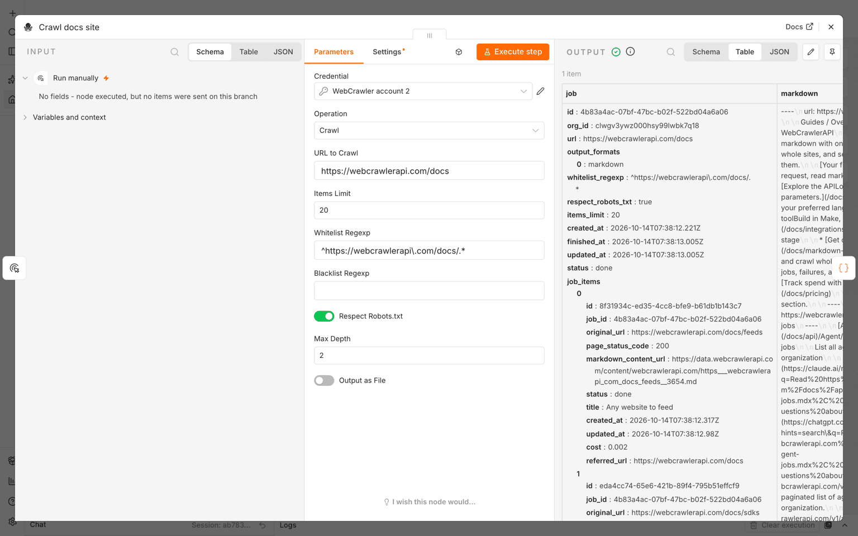Select the output Table view
This screenshot has width=858, height=536.
click(745, 52)
